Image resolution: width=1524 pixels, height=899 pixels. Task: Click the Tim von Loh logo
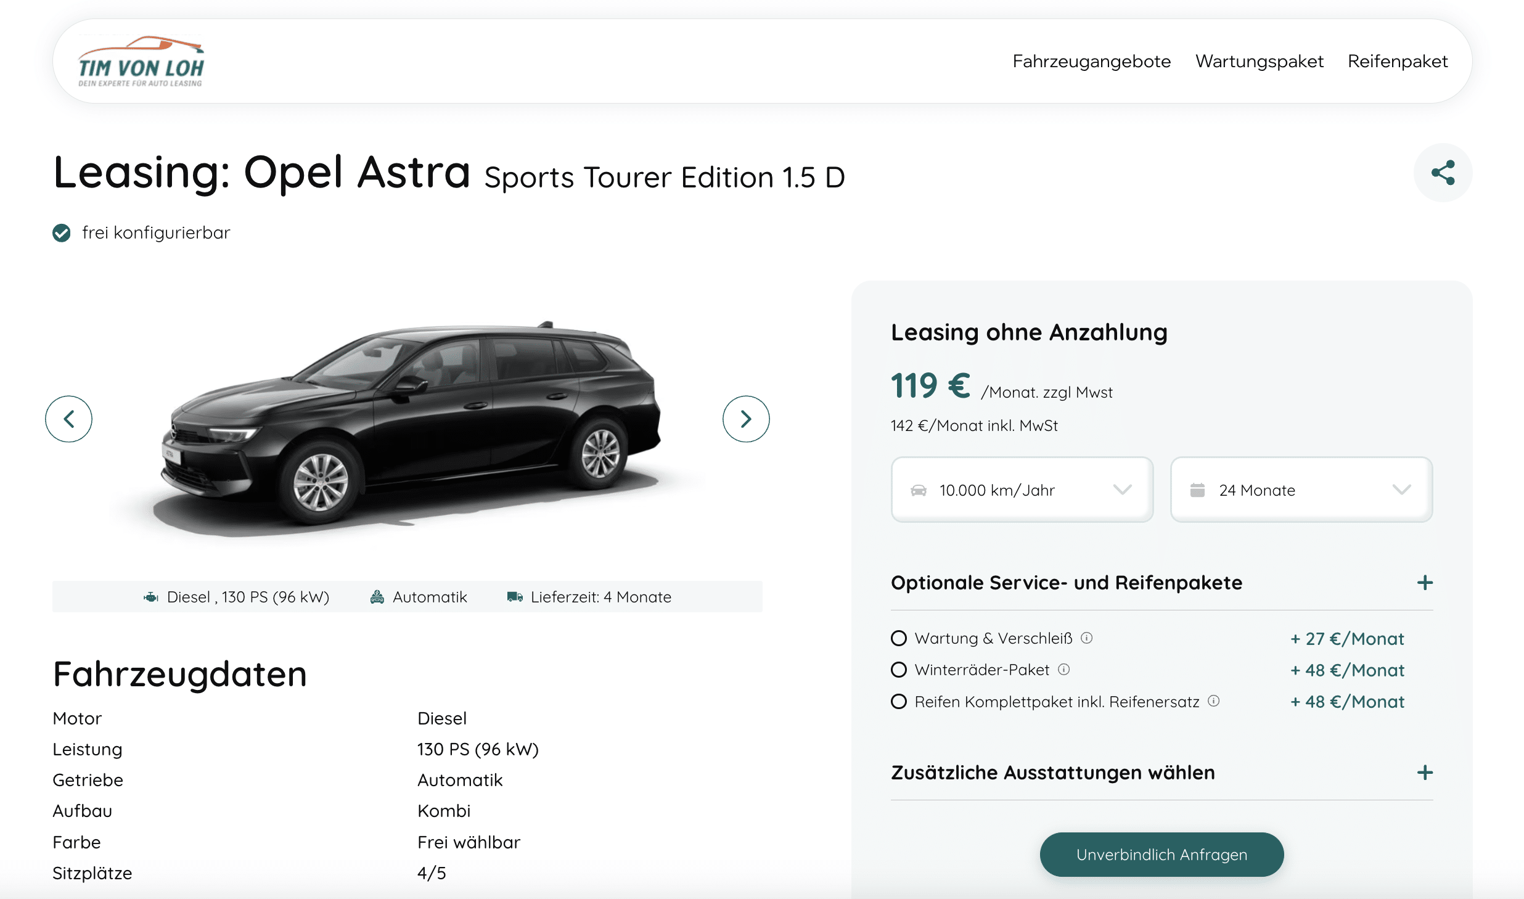(x=141, y=61)
